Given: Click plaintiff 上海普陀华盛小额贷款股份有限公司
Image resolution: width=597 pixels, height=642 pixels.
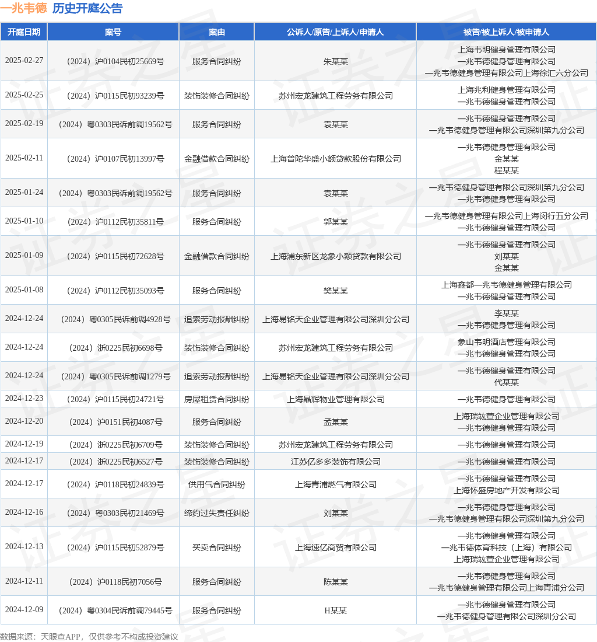Looking at the screenshot, I should point(335,159).
